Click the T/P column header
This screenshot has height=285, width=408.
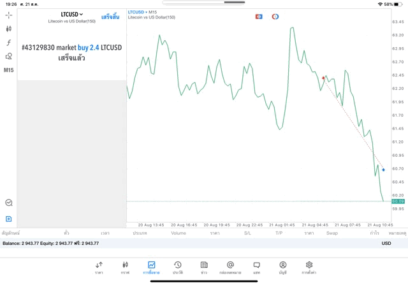coord(279,233)
